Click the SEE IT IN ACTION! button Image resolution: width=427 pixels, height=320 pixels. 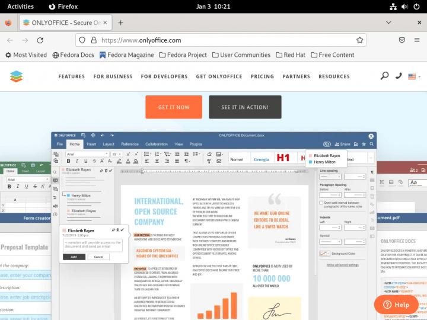pos(245,107)
